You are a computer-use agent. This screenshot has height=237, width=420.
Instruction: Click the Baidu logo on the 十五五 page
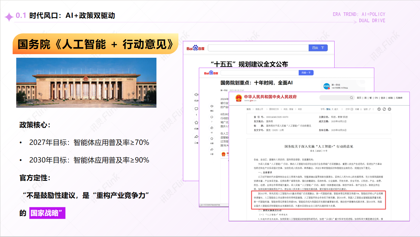tap(195, 48)
